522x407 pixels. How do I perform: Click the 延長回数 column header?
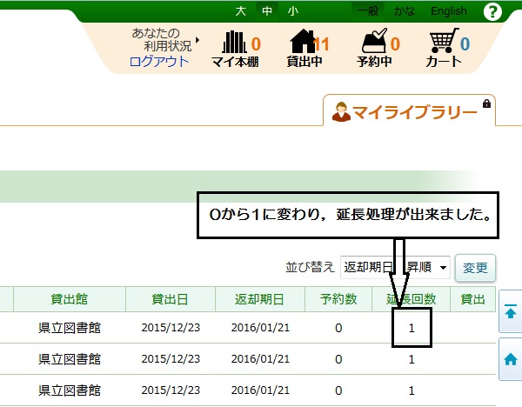tap(412, 299)
